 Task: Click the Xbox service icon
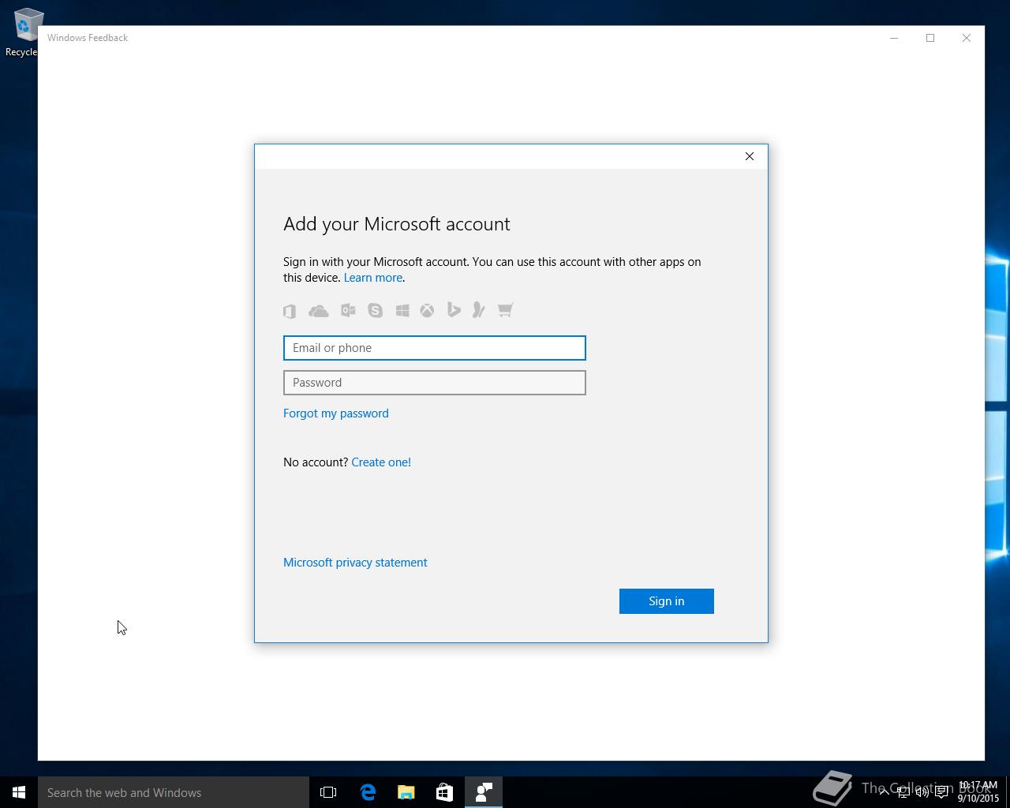pos(427,310)
